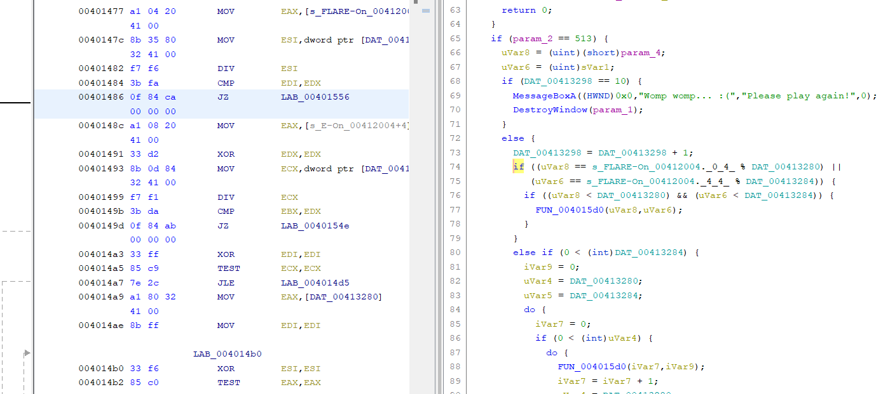Select address 00401477 in the listing
This screenshot has width=883, height=394.
tap(102, 11)
